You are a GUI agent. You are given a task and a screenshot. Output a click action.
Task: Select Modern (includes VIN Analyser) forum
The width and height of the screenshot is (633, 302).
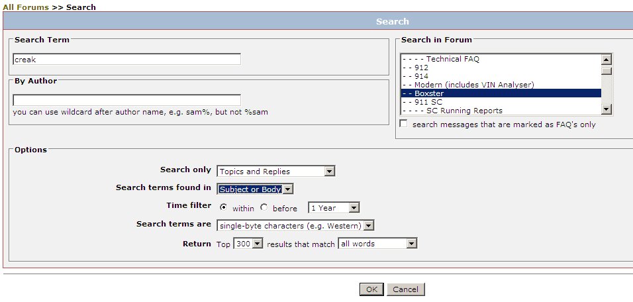(473, 85)
